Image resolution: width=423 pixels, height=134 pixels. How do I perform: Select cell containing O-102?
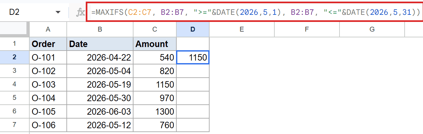(48, 71)
